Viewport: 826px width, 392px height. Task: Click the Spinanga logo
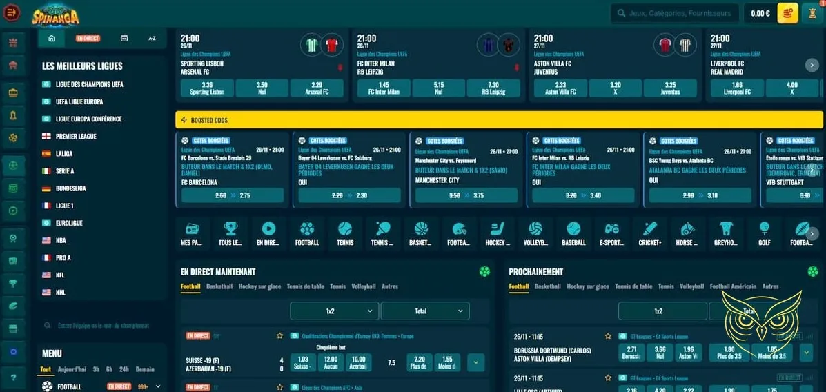tap(55, 14)
